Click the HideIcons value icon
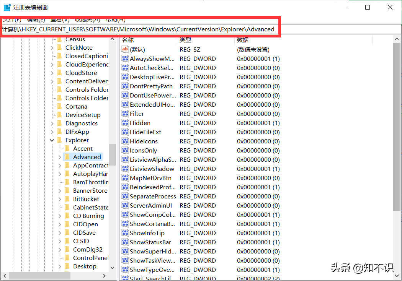 click(x=125, y=141)
